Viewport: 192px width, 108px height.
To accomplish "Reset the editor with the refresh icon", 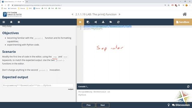I will [118, 22].
